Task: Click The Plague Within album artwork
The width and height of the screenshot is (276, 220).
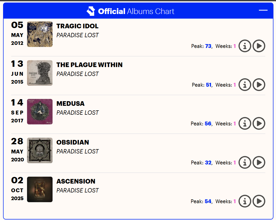Action: pyautogui.click(x=40, y=73)
